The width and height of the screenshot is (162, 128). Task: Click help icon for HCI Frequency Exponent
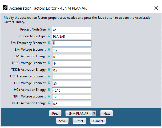pos(49,76)
